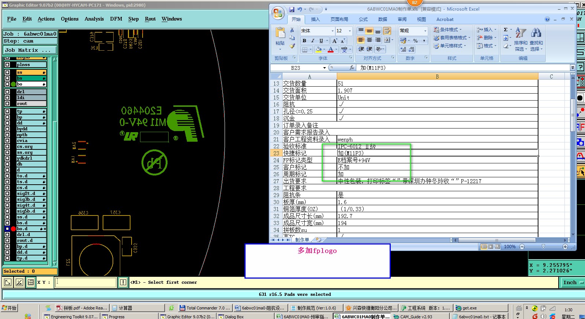This screenshot has height=319, width=585.
Task: Click the Increase Decimal icon
Action: point(403,50)
